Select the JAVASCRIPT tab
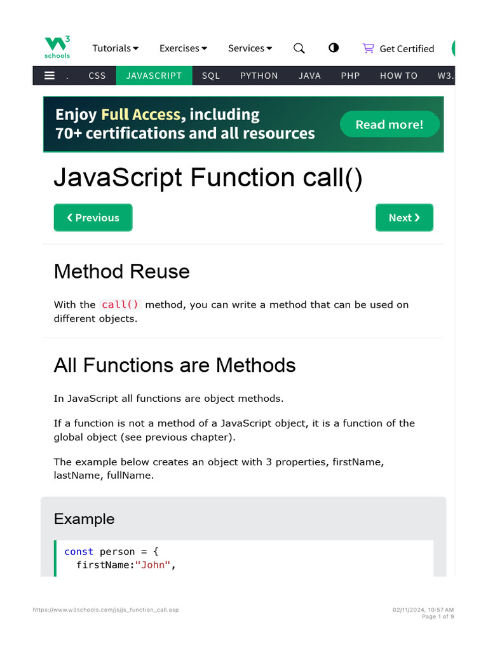The height and width of the screenshot is (651, 488). pyautogui.click(x=154, y=76)
